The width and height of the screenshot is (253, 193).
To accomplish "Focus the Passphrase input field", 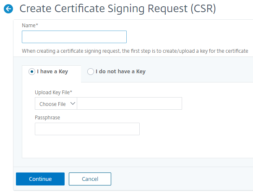I will point(87,129).
